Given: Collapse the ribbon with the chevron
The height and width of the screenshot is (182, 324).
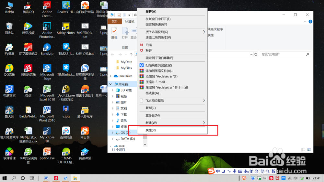Looking at the screenshot, I should (x=305, y=22).
